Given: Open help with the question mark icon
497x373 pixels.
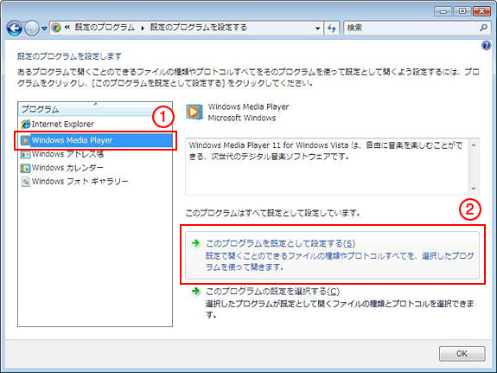Looking at the screenshot, I should tap(486, 45).
